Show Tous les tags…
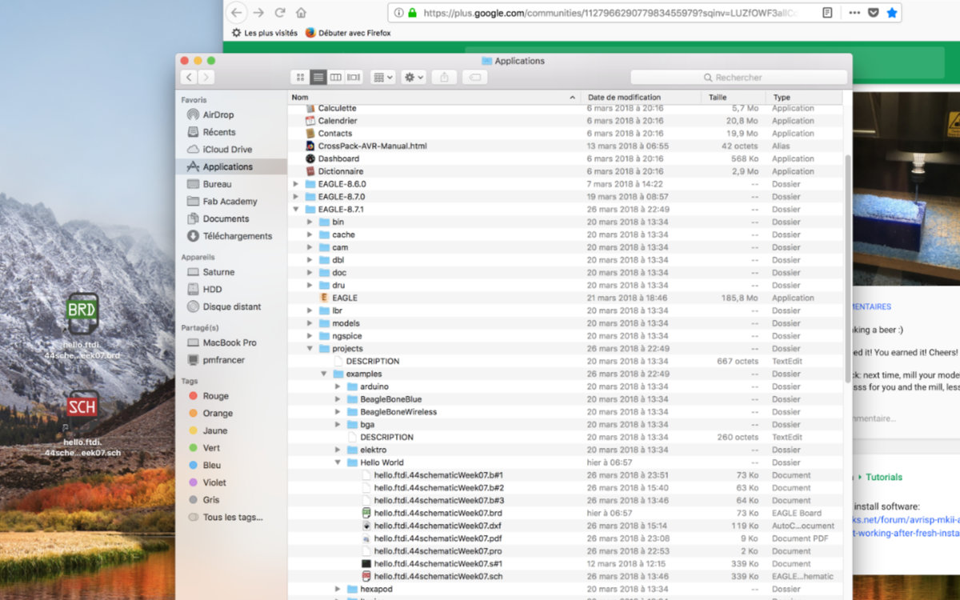Viewport: 960px width, 600px height. [x=231, y=517]
